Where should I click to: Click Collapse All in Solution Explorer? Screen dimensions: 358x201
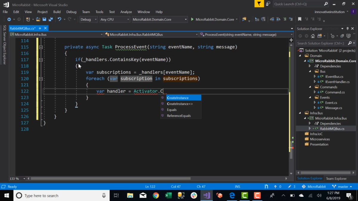(342, 36)
